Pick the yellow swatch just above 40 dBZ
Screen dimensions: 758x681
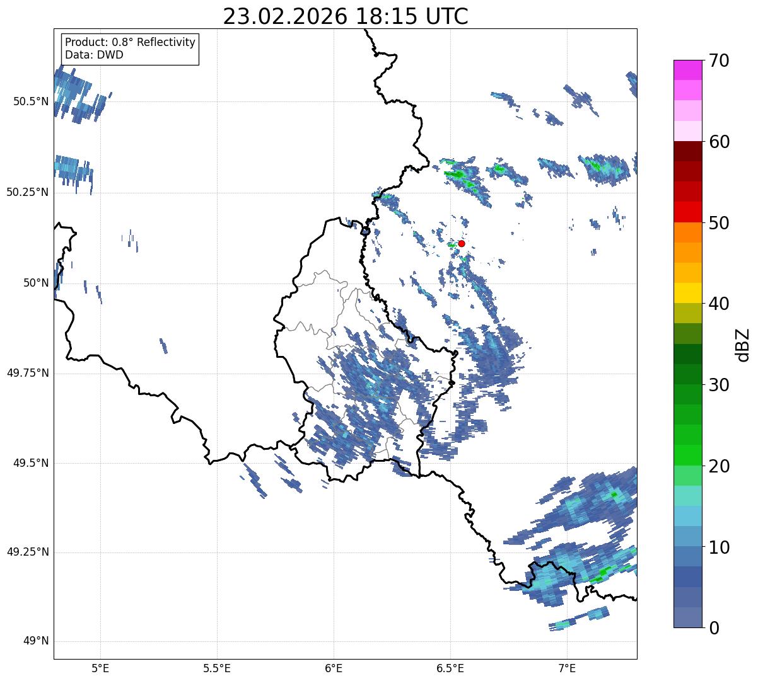(x=687, y=293)
